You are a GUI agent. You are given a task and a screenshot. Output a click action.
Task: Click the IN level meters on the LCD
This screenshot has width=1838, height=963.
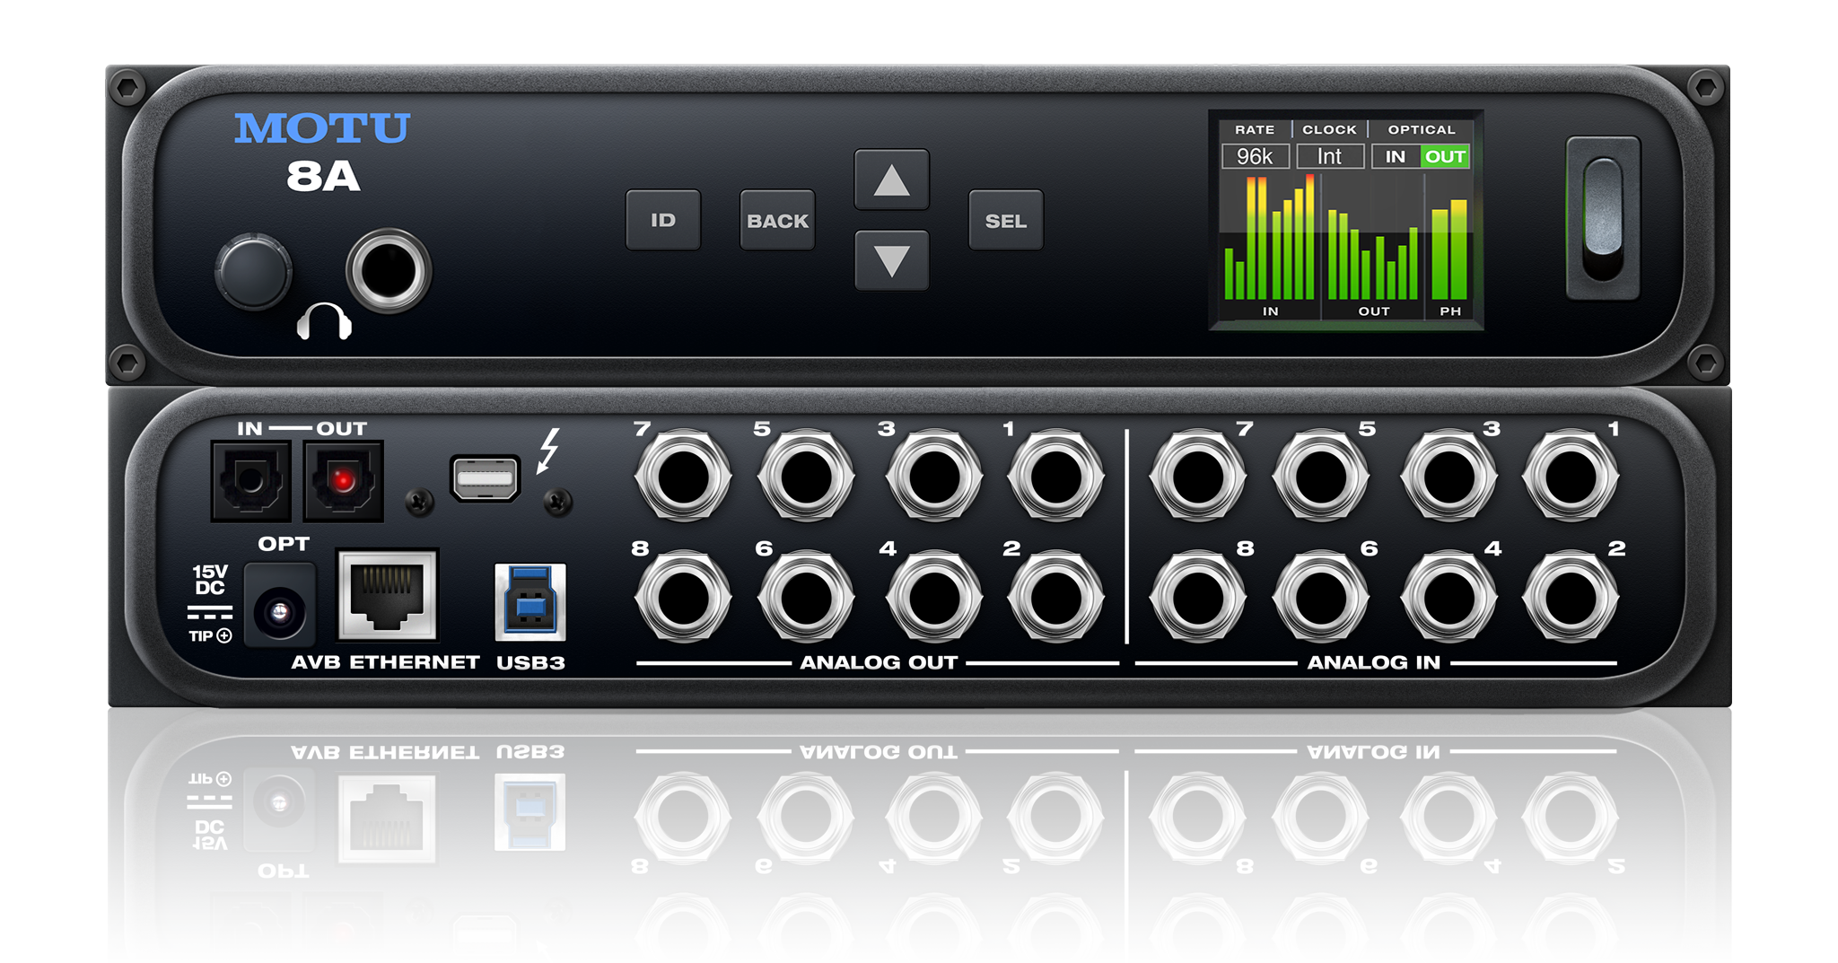pyautogui.click(x=1269, y=237)
